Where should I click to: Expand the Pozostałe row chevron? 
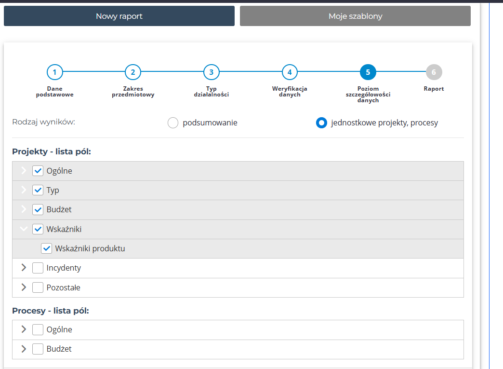[24, 287]
